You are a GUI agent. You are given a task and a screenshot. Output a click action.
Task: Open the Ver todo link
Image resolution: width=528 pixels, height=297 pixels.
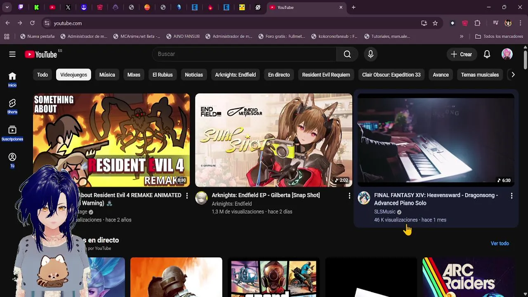(500, 243)
